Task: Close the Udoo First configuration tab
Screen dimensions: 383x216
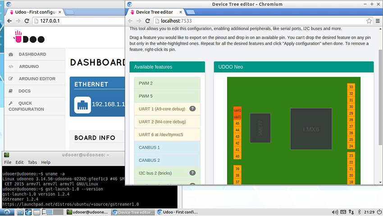Action: click(x=60, y=12)
